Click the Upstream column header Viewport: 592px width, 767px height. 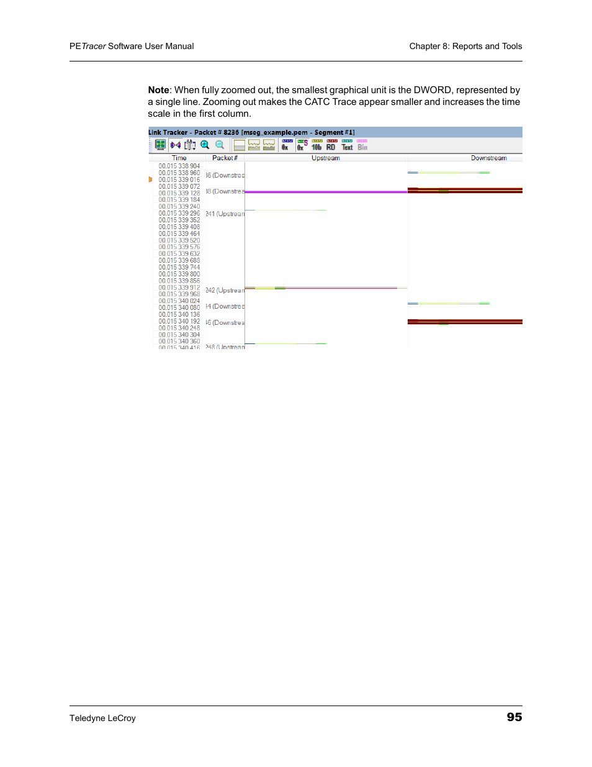coord(326,158)
